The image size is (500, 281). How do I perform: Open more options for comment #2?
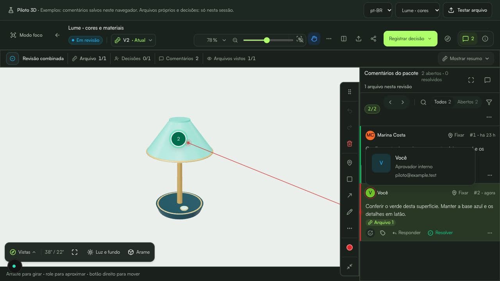[x=490, y=233]
